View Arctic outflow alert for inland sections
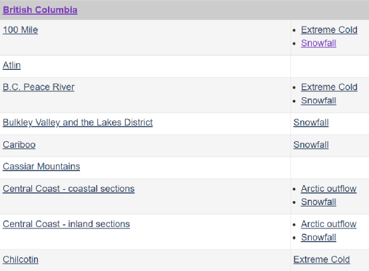This screenshot has height=271, width=369. [x=329, y=224]
